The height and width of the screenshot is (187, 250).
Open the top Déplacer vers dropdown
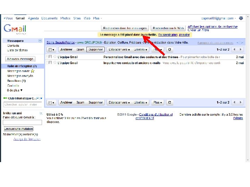pos(119,50)
